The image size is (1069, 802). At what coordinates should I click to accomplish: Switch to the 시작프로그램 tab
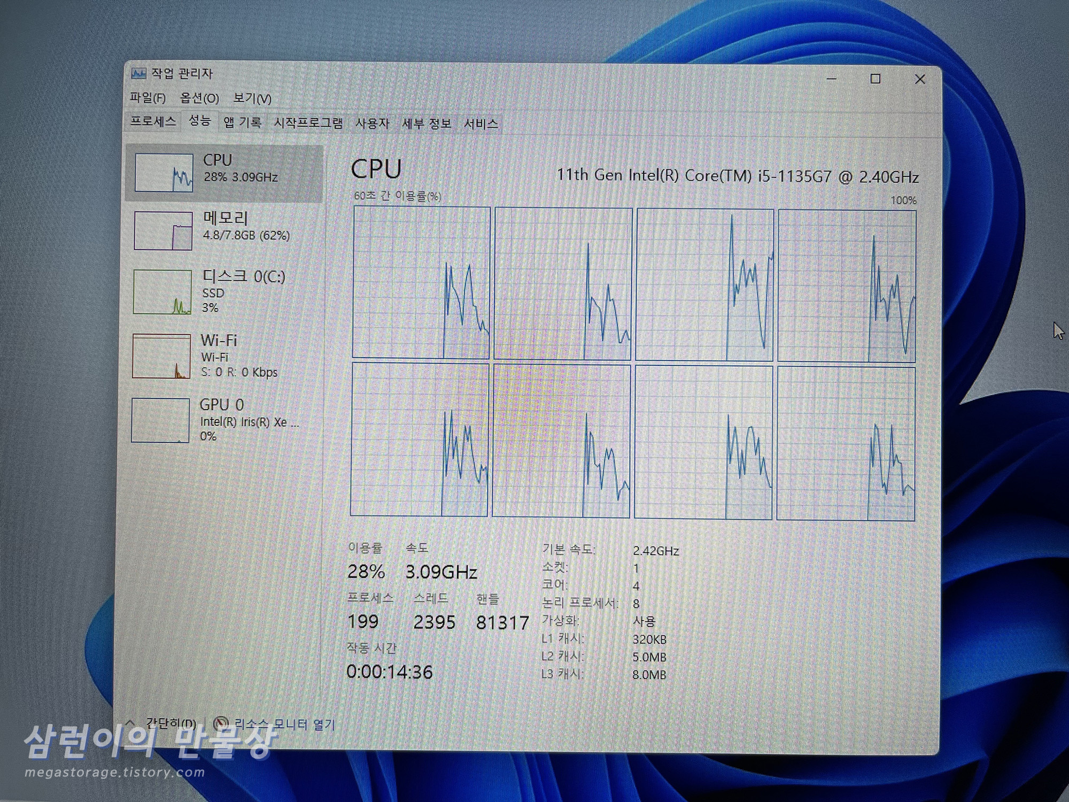click(x=308, y=123)
